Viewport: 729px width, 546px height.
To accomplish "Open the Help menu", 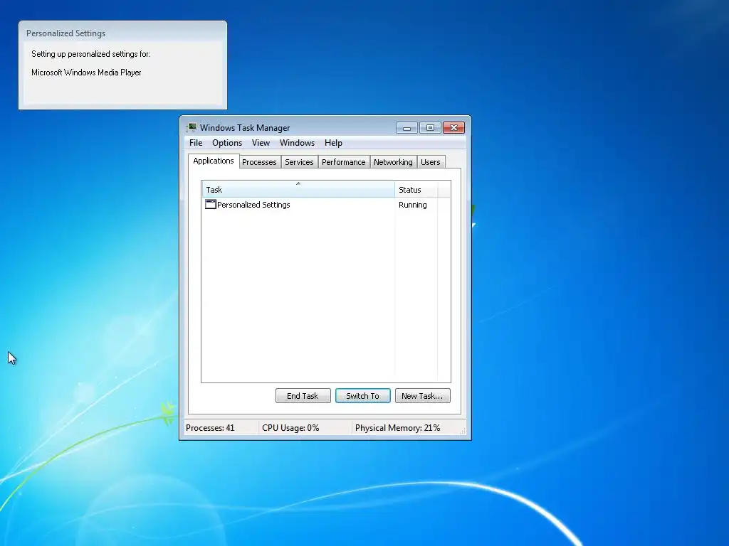I will coord(333,143).
